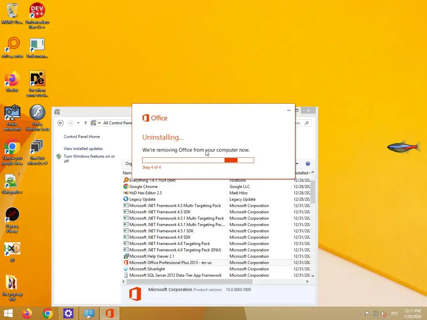Viewport: 427px width, 320px height.
Task: Select the Office uninstaller taskbar button
Action: 109,313
